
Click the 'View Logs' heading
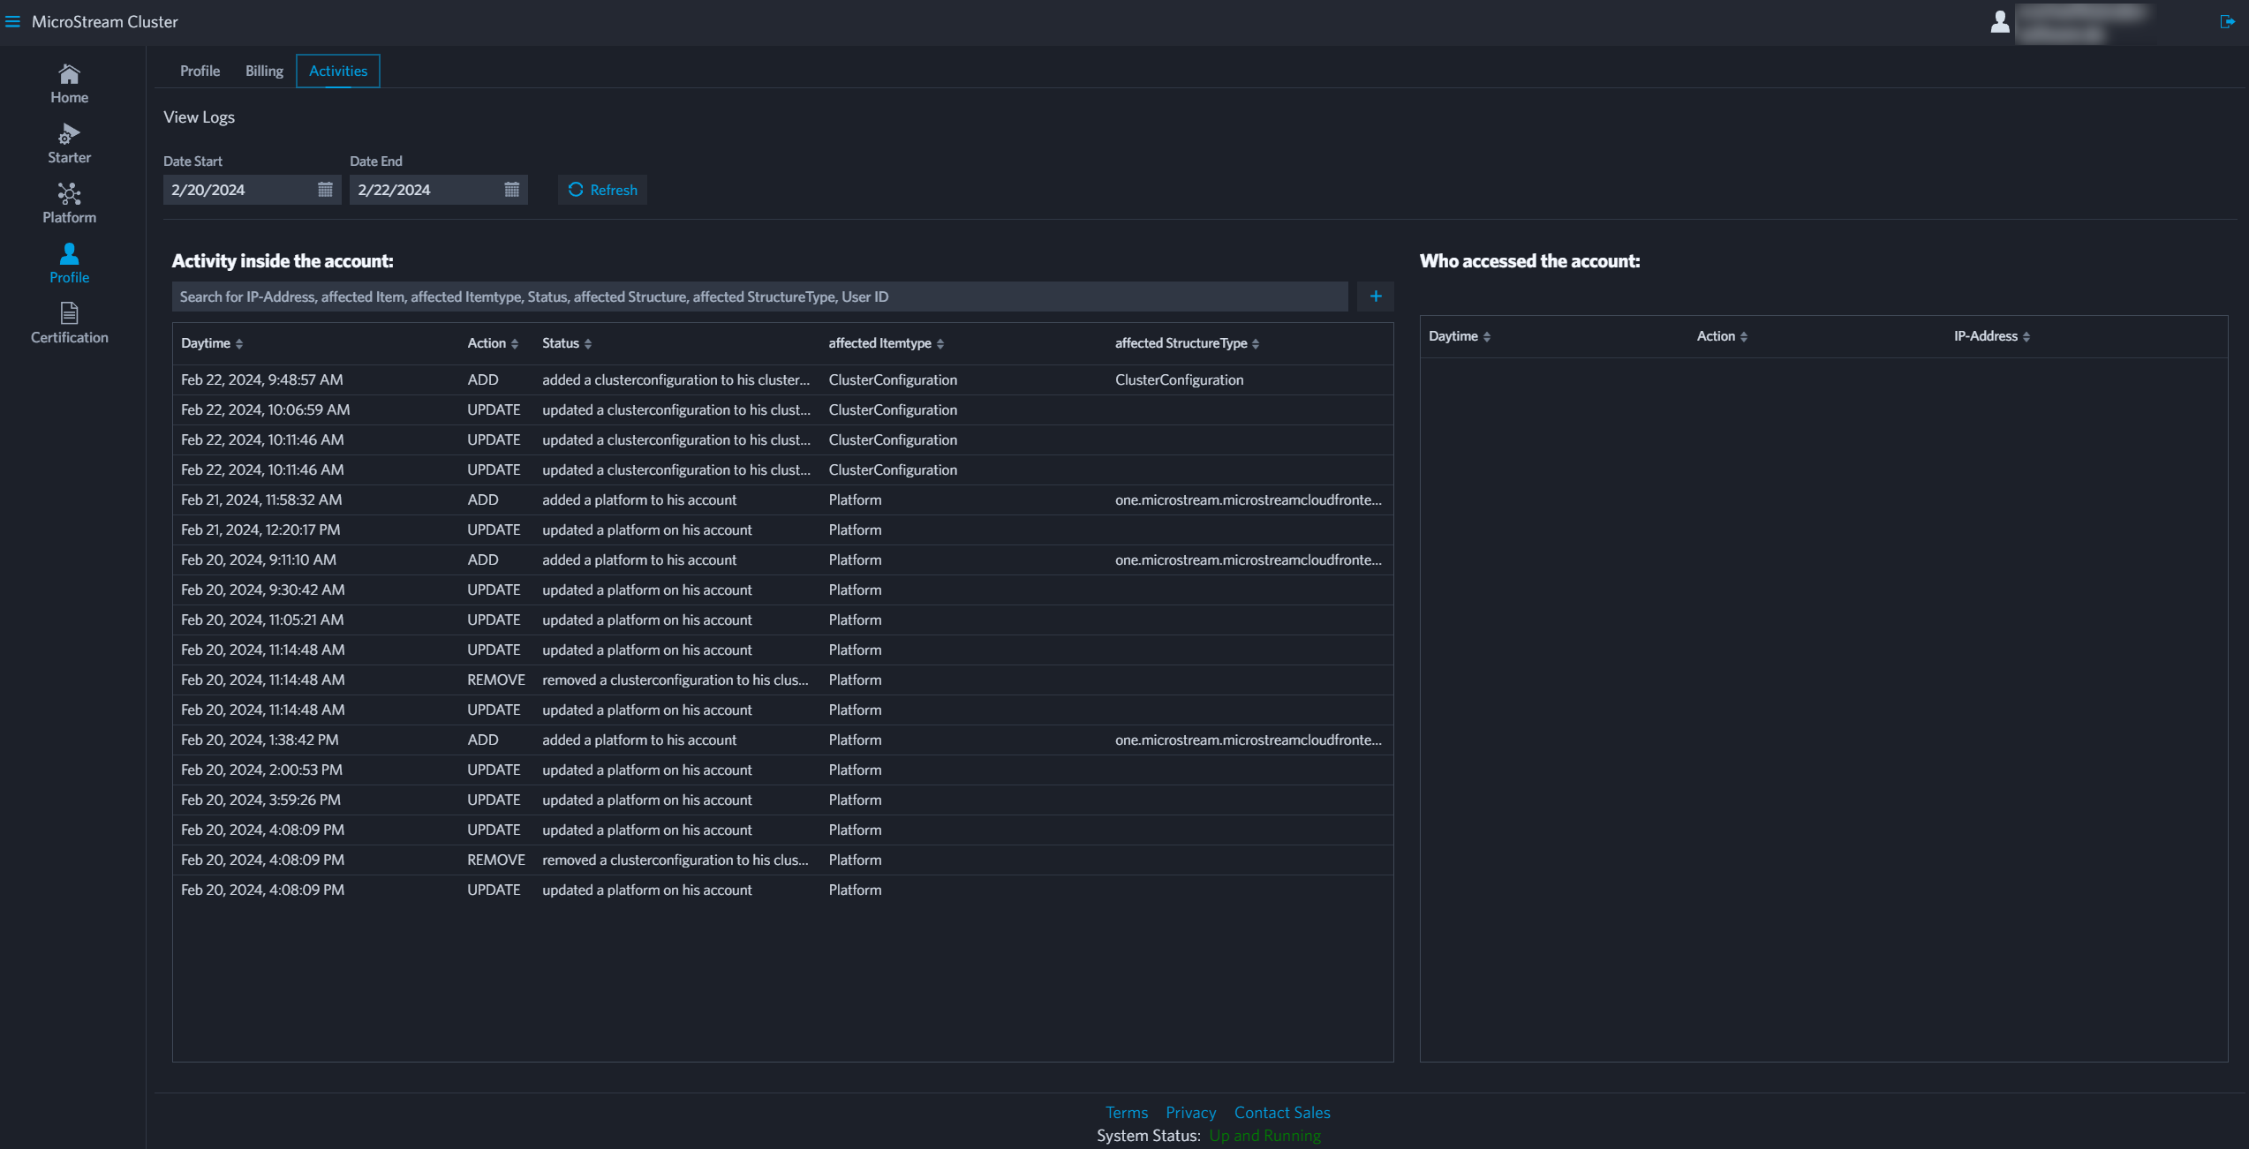pos(199,117)
